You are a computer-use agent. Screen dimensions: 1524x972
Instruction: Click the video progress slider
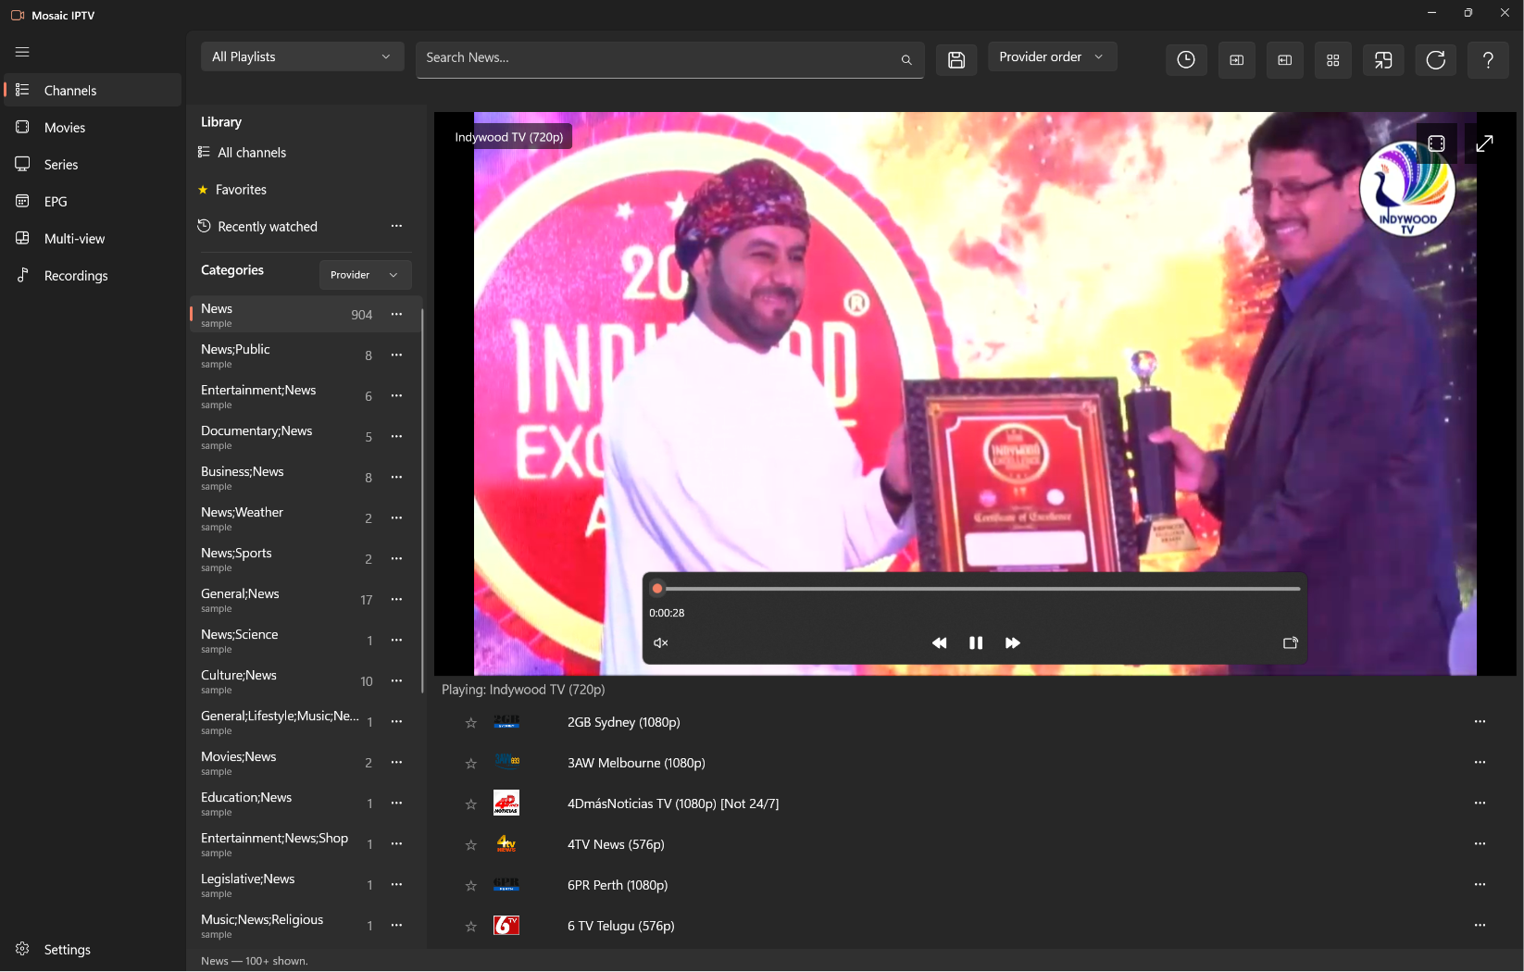[x=976, y=589]
